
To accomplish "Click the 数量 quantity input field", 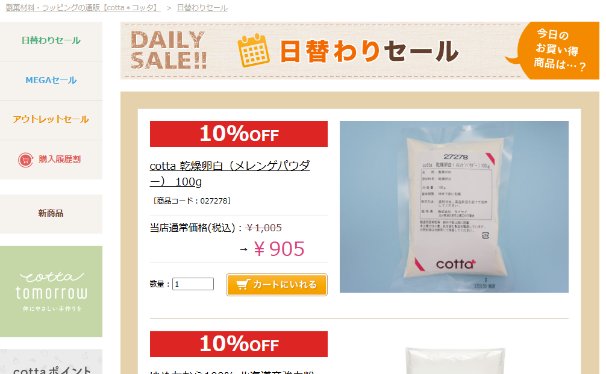I will pyautogui.click(x=193, y=284).
